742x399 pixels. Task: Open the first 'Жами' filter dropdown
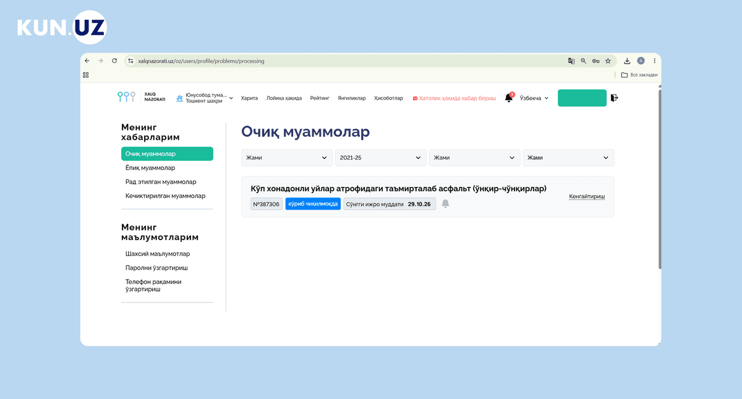click(287, 158)
